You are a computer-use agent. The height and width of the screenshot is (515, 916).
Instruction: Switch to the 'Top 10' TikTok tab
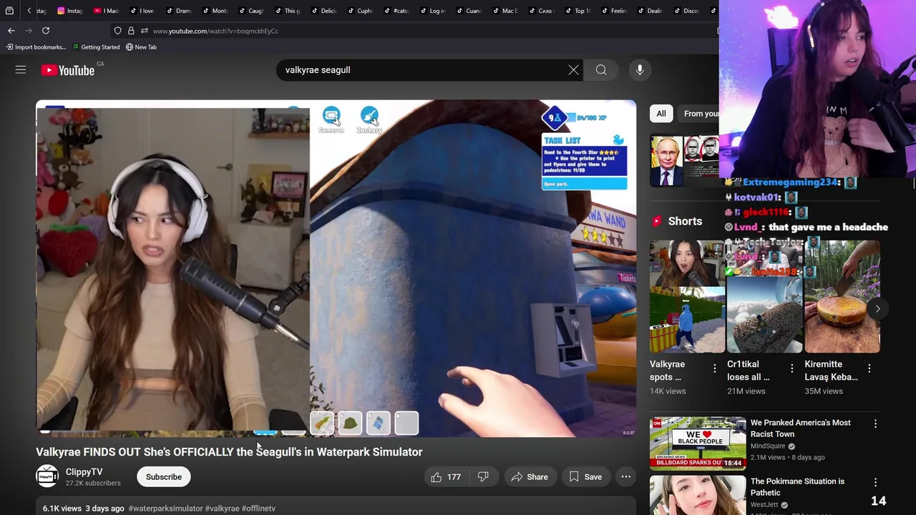(x=578, y=11)
